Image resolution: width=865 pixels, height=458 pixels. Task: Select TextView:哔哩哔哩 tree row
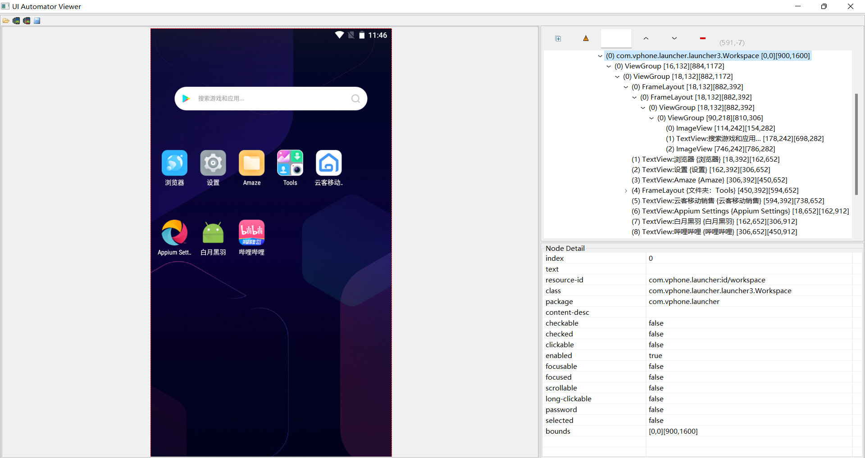pos(714,232)
